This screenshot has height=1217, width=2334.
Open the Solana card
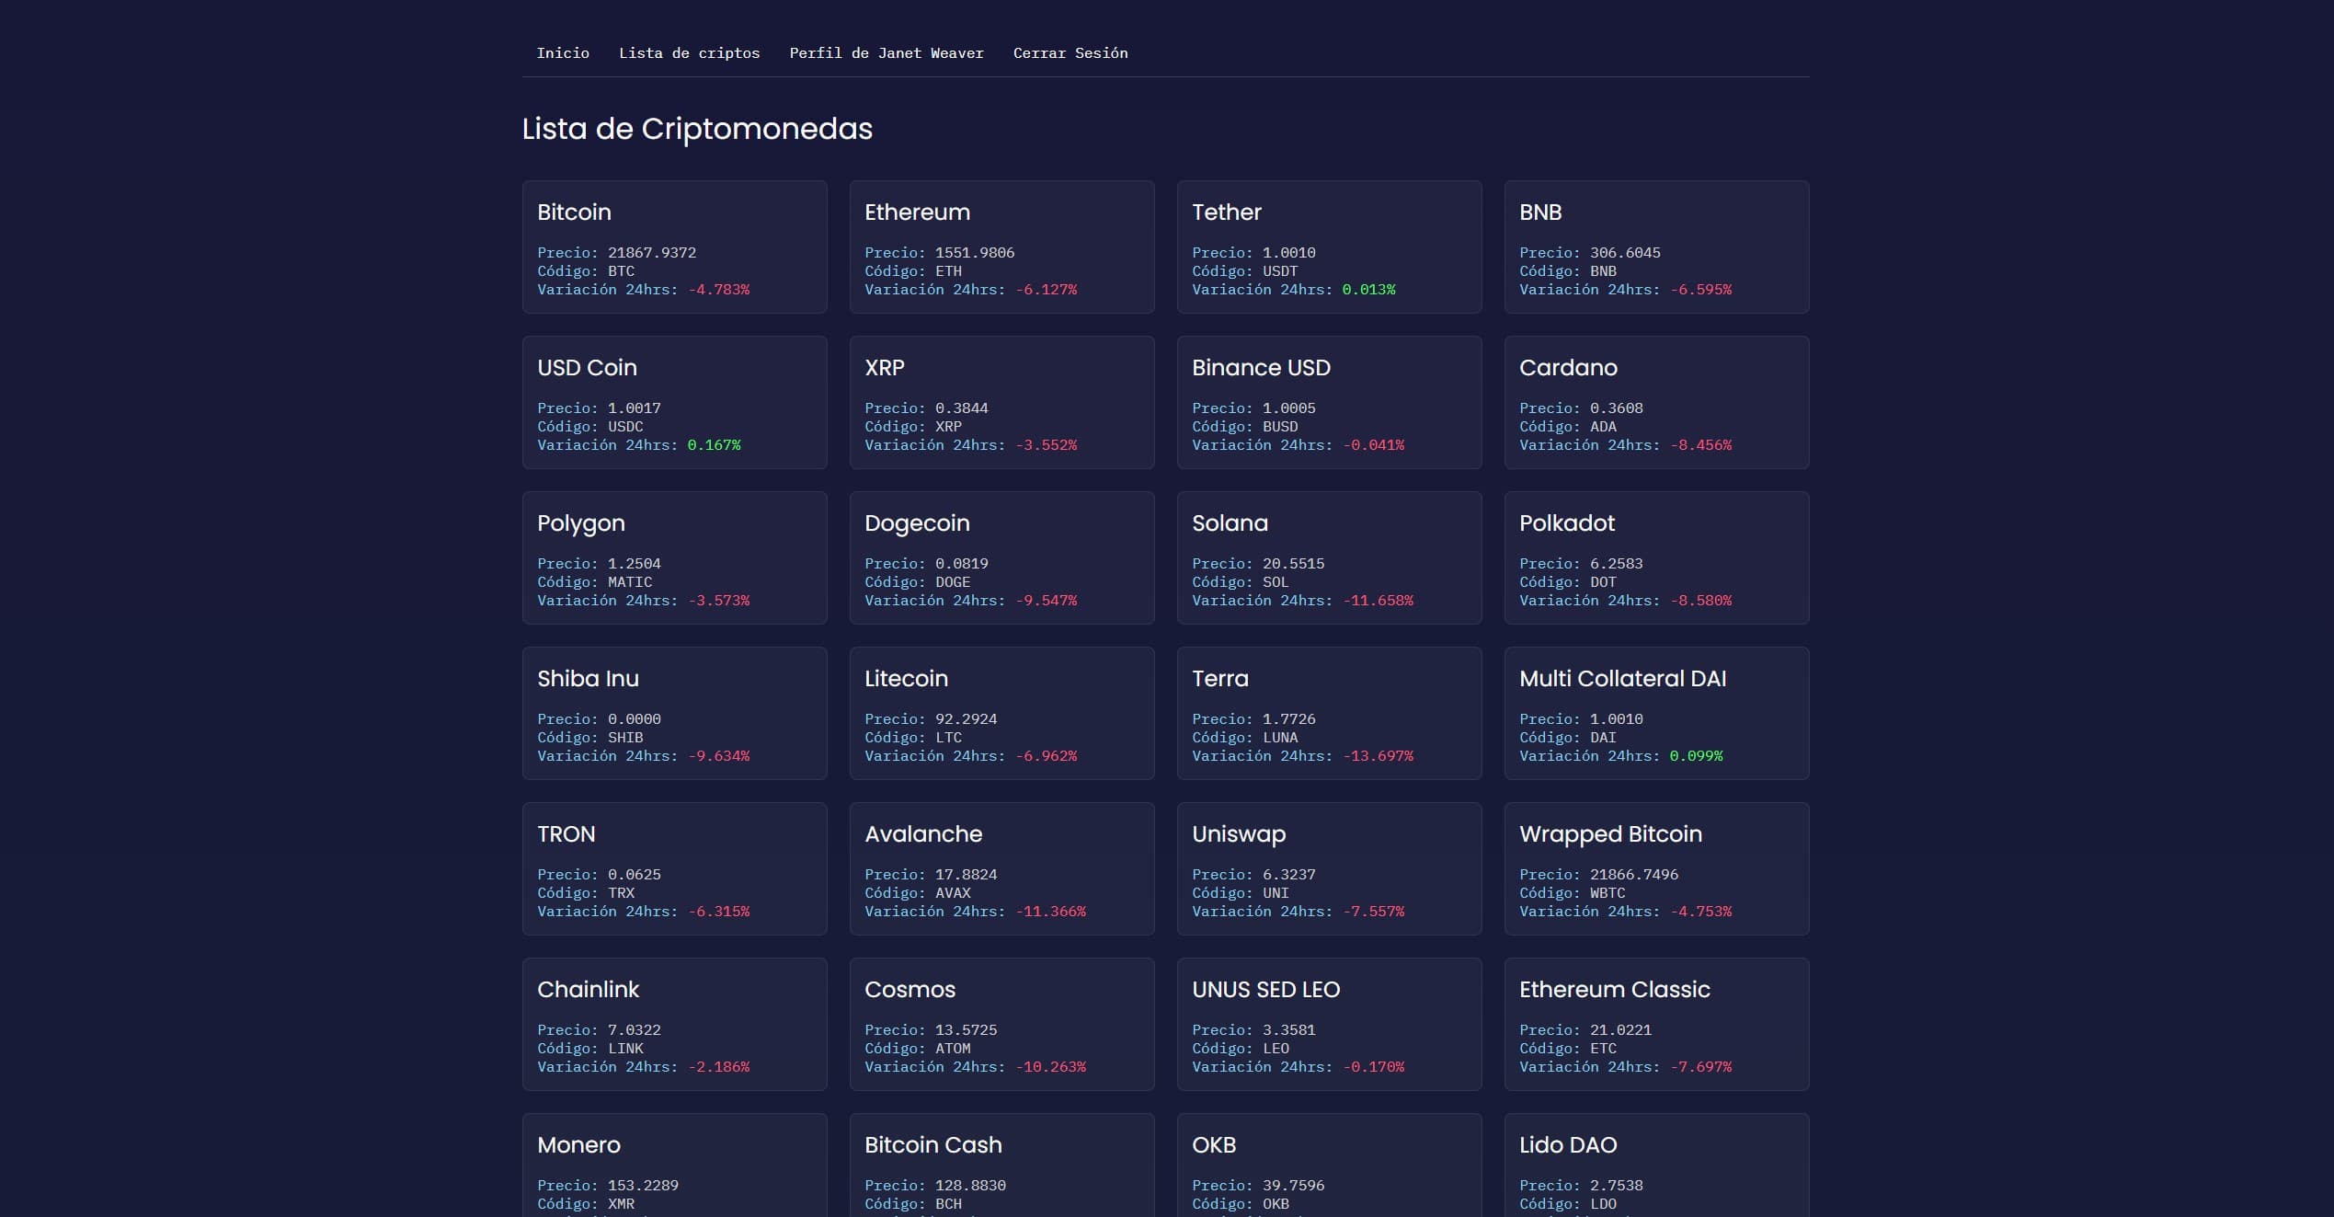(1330, 557)
